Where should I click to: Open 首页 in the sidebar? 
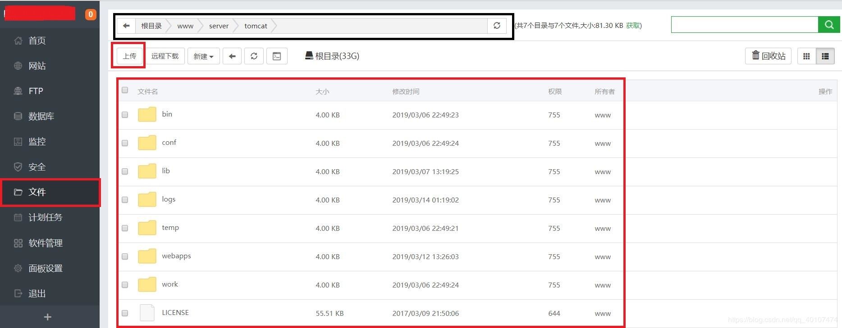coord(37,40)
